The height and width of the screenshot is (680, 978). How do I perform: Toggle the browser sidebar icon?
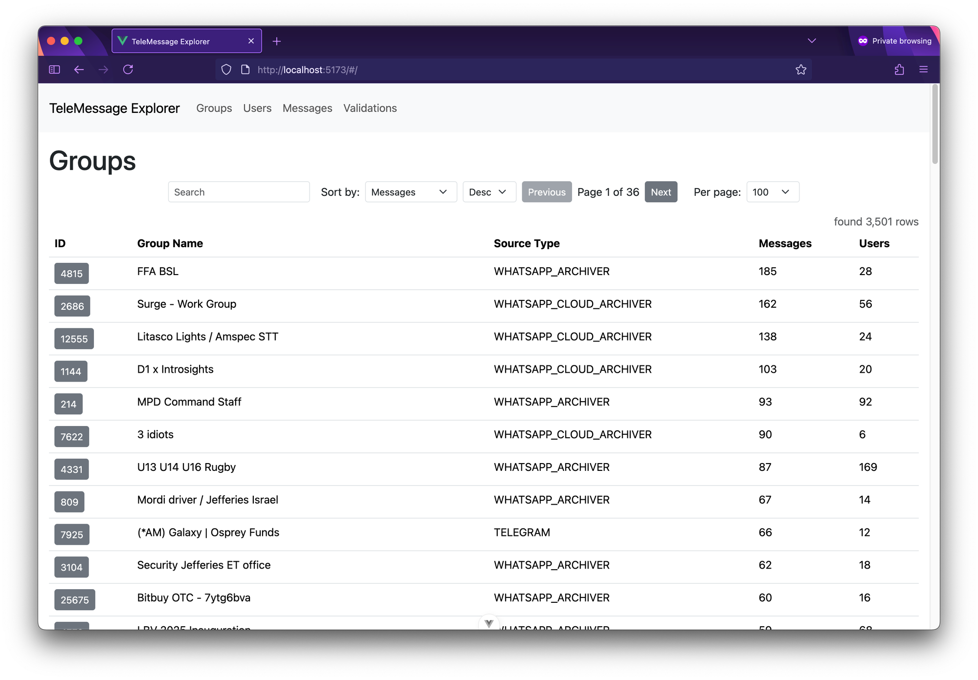[x=54, y=69]
